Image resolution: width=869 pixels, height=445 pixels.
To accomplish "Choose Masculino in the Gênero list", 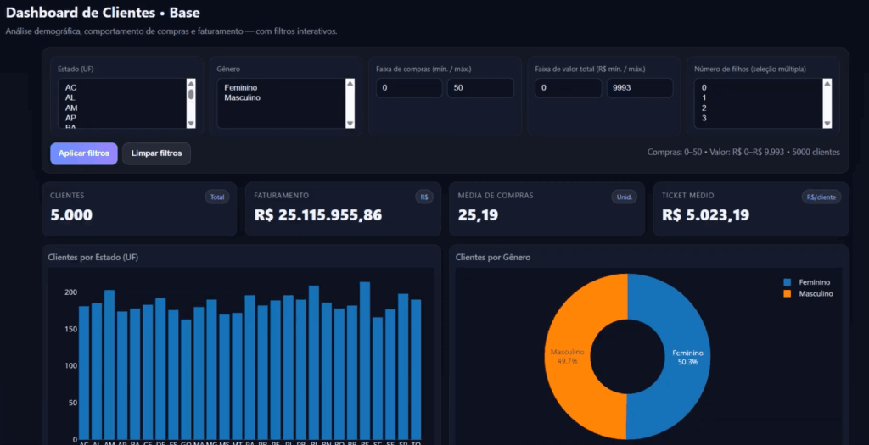I will click(280, 97).
